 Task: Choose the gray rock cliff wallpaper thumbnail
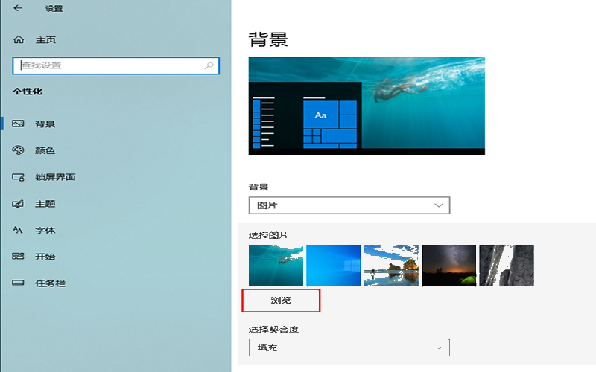(507, 266)
